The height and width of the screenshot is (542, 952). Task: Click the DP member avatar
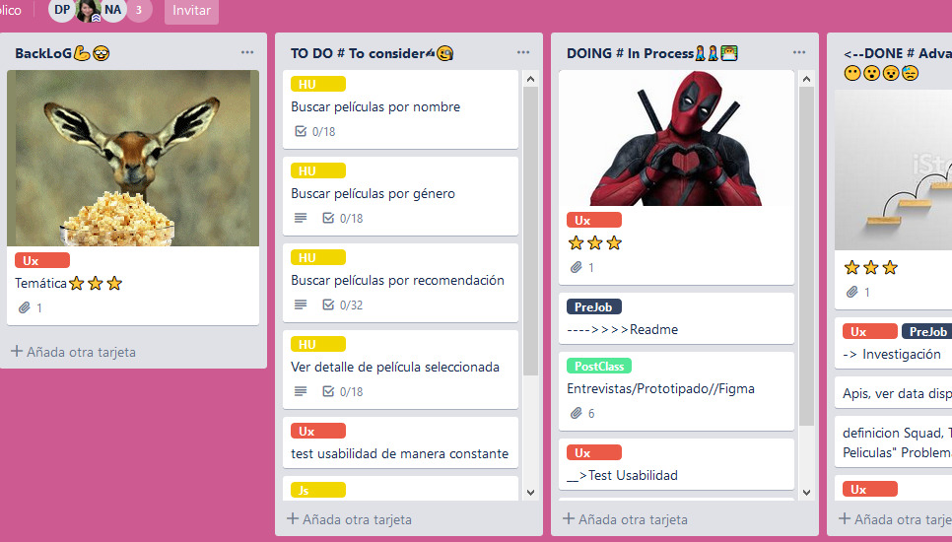[61, 10]
